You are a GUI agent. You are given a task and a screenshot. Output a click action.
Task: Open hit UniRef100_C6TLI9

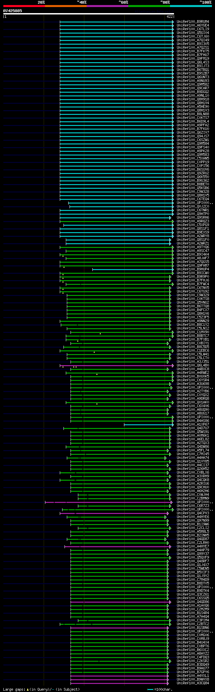point(193,29)
